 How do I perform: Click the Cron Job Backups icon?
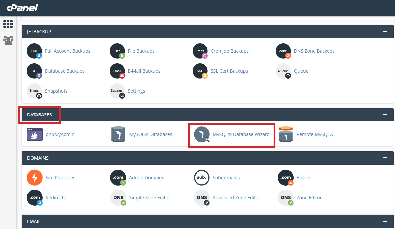[200, 51]
